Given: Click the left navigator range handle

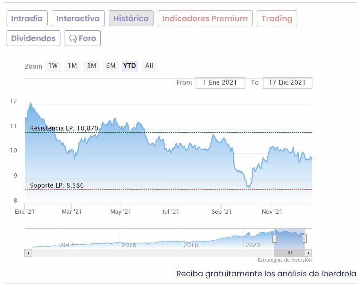Looking at the screenshot, I should point(274,238).
